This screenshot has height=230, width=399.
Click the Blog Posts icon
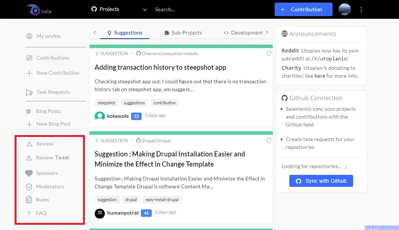pos(28,111)
